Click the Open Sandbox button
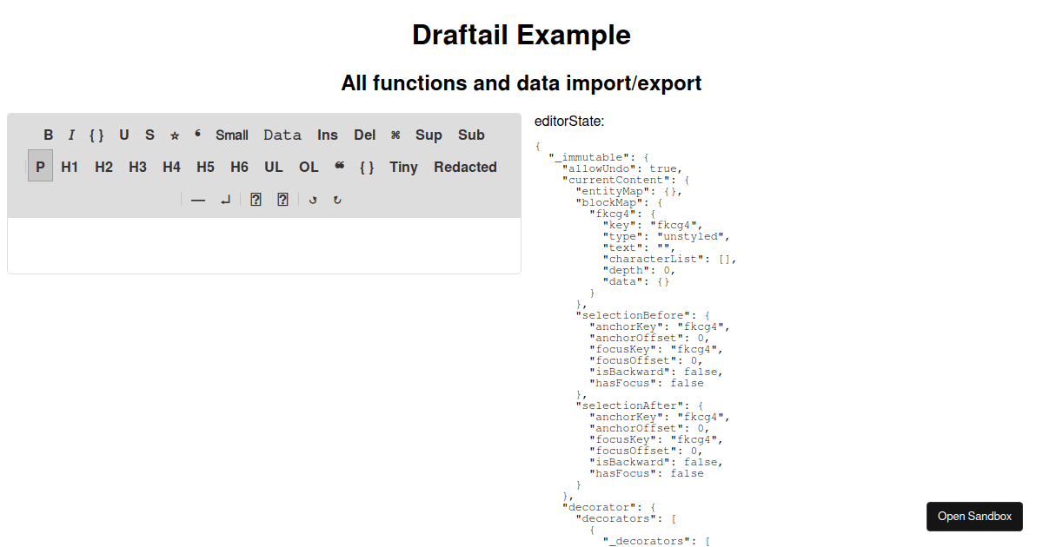 tap(974, 517)
